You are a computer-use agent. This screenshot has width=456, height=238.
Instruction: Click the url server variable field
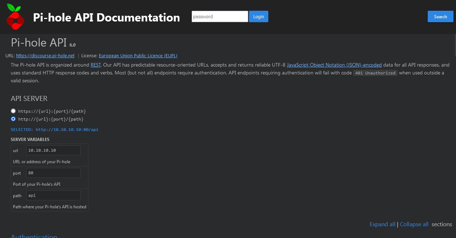click(x=53, y=150)
